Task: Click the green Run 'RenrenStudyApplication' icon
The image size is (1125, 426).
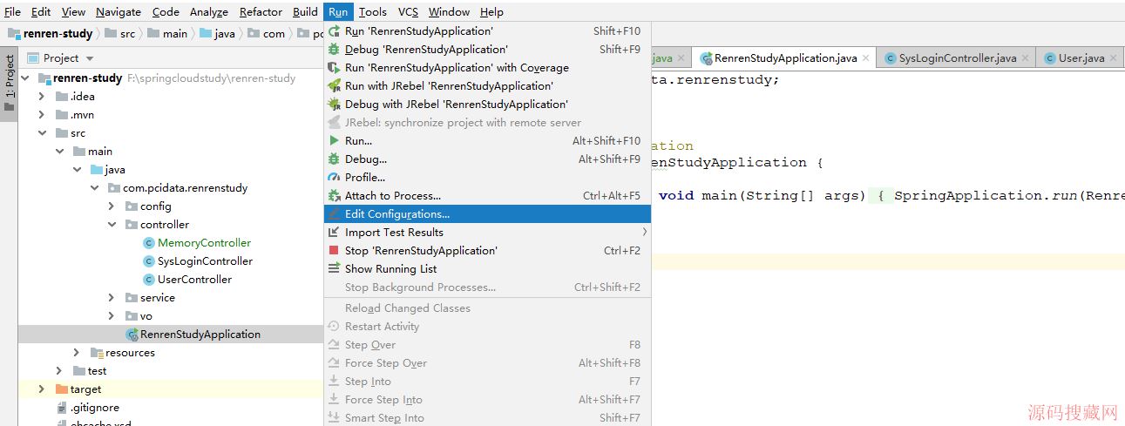Action: click(x=334, y=31)
